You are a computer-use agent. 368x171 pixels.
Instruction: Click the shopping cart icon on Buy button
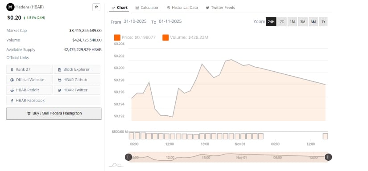pyautogui.click(x=29, y=114)
